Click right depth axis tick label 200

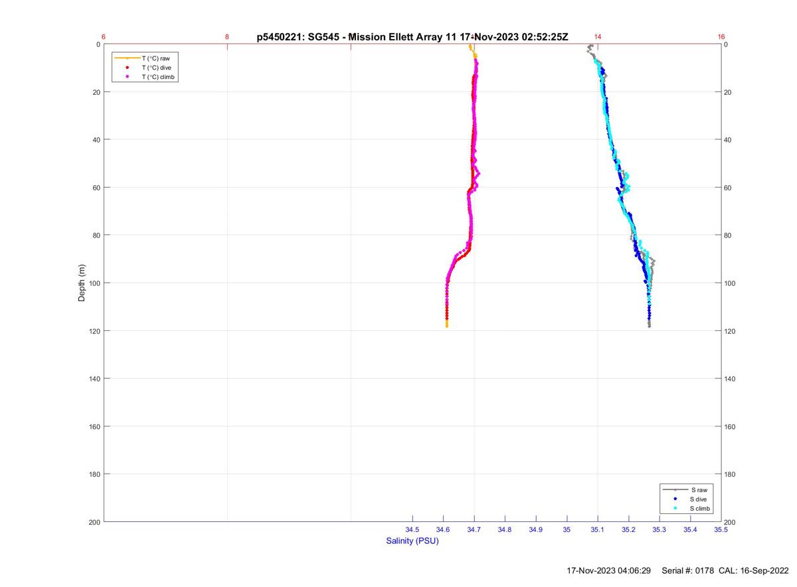coord(731,523)
